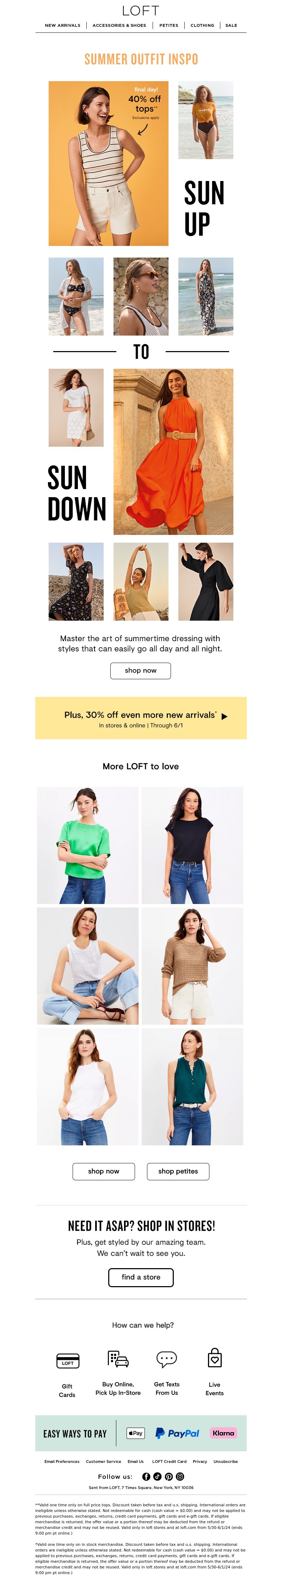Image resolution: width=282 pixels, height=1585 pixels.
Task: Click the PayPal logo
Action: [177, 1434]
